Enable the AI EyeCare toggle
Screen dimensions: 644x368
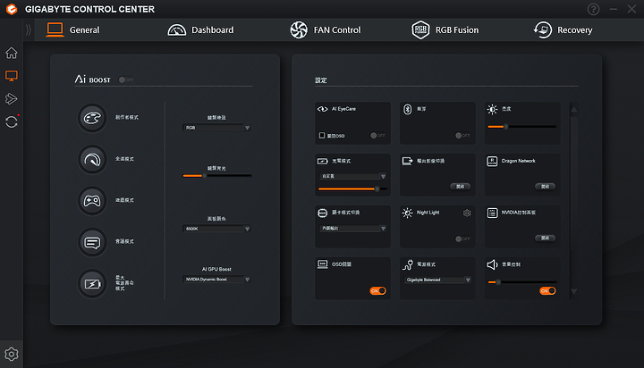click(x=377, y=136)
